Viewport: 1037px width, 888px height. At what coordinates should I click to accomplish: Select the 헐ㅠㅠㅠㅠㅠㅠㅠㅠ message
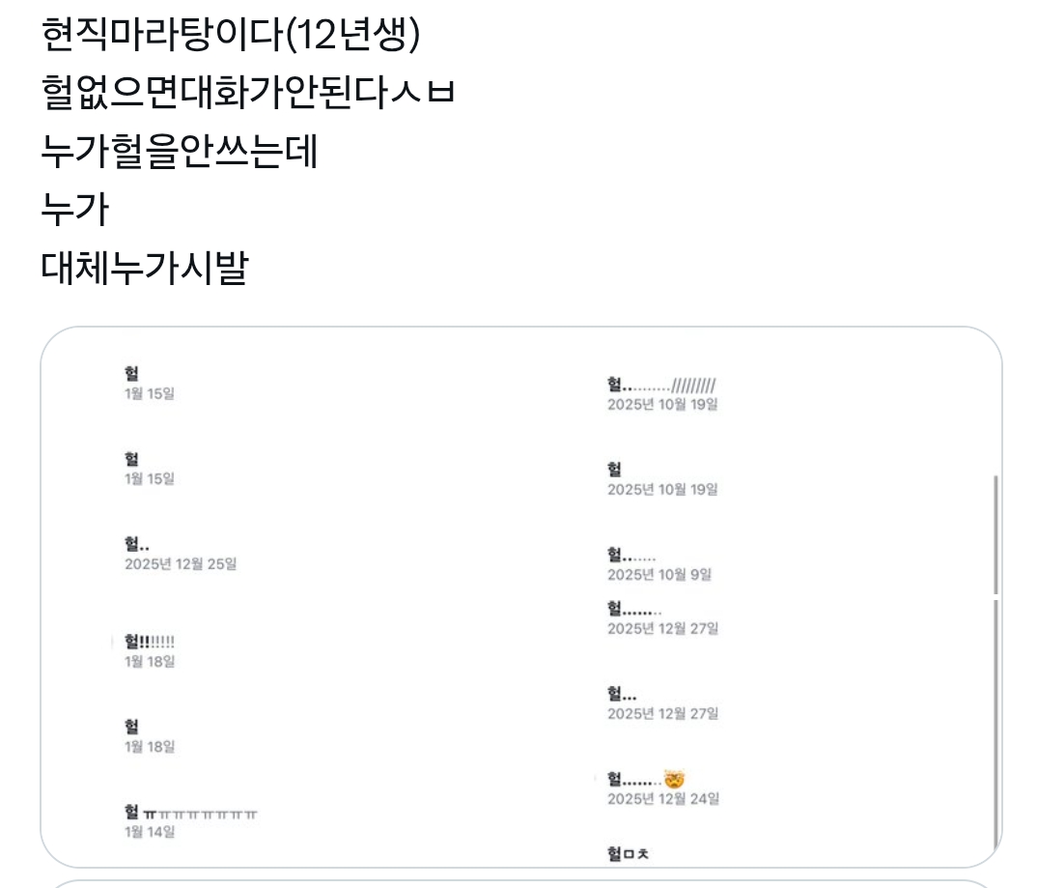tap(174, 809)
